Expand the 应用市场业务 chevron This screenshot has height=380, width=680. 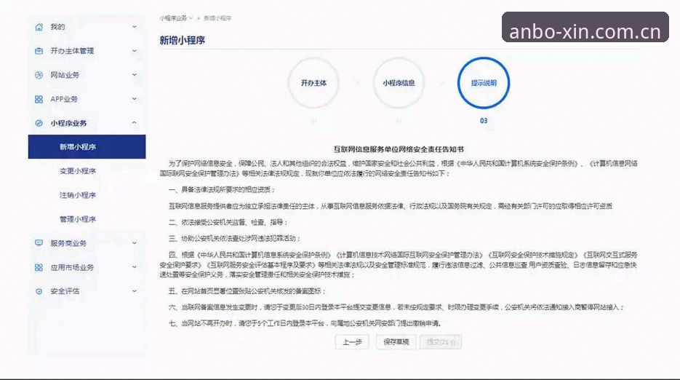[135, 267]
